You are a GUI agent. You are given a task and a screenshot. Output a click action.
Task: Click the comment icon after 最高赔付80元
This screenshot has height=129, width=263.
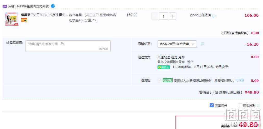(238, 81)
